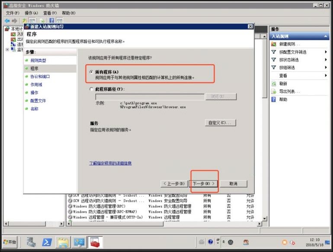Expand the Filter by State (按状态筛选) submenu arrow

[325, 60]
